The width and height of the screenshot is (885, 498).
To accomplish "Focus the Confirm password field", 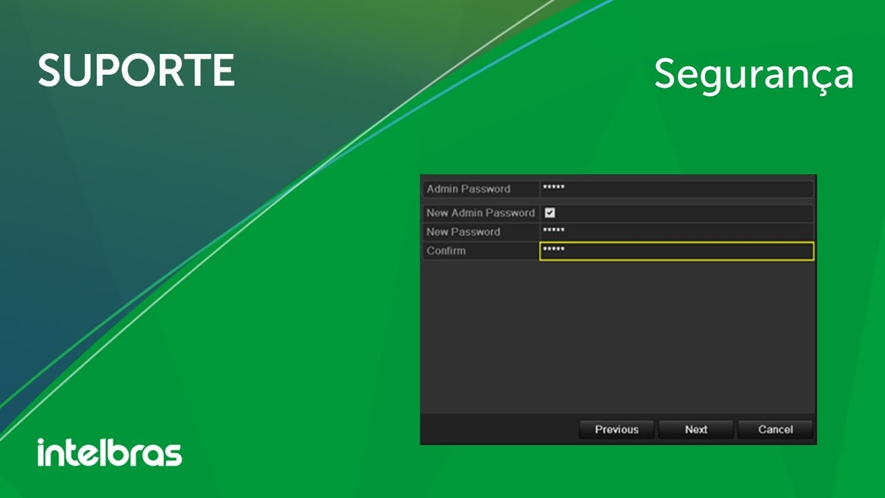I will click(x=676, y=251).
